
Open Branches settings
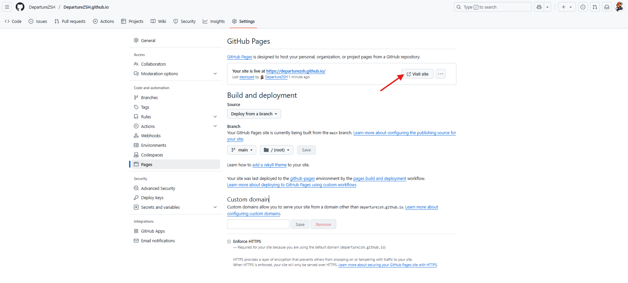tap(176, 97)
